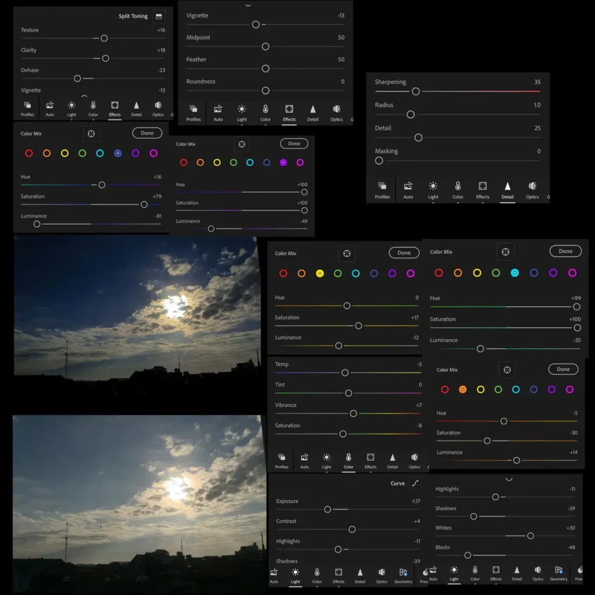This screenshot has width=595, height=595.
Task: Select red circle in Color Mix showing Hue +16
Action: (29, 153)
